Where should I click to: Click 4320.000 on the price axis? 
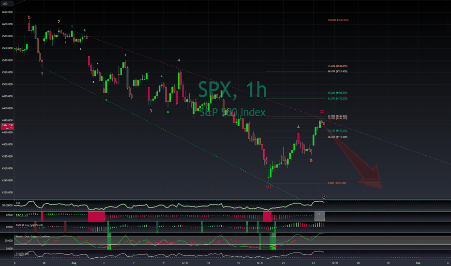tap(7, 192)
